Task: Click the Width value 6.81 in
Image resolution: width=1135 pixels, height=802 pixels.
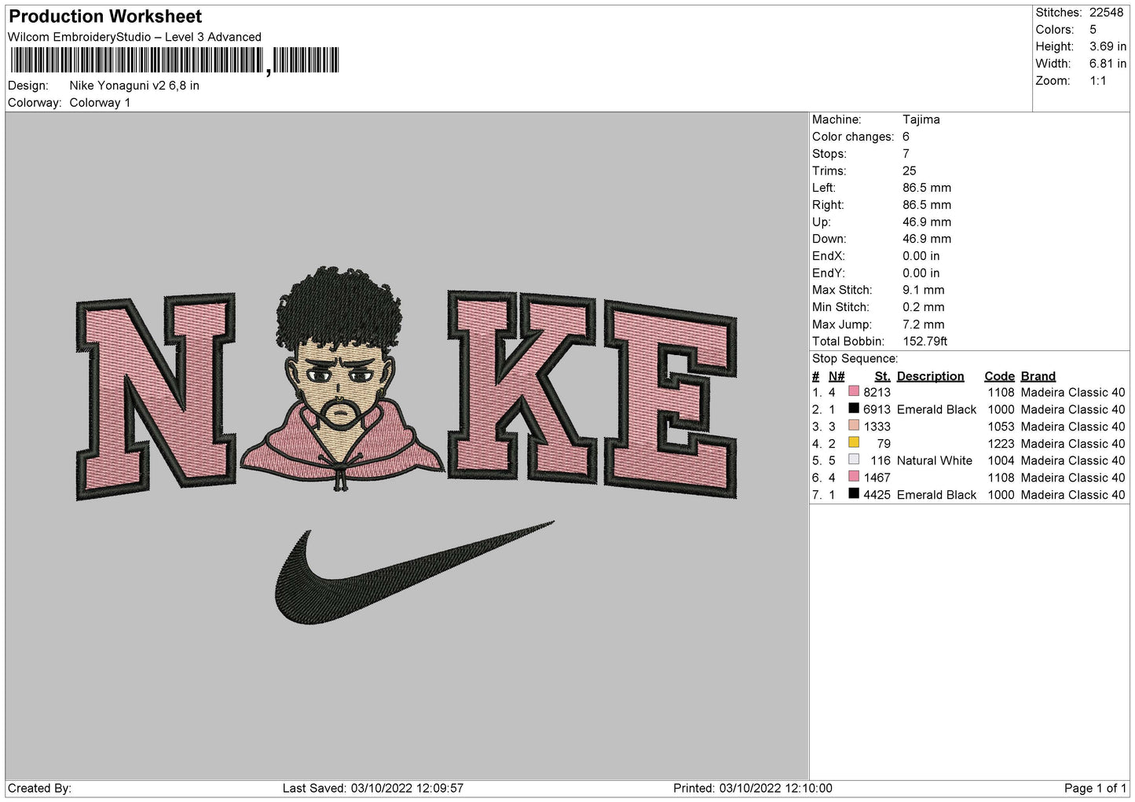Action: point(1108,64)
